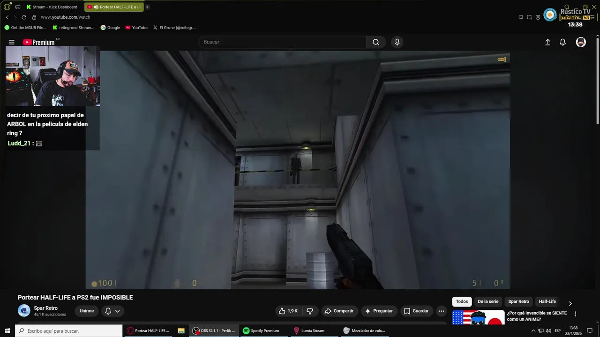Open the Opera GX main menu icon

(7, 7)
